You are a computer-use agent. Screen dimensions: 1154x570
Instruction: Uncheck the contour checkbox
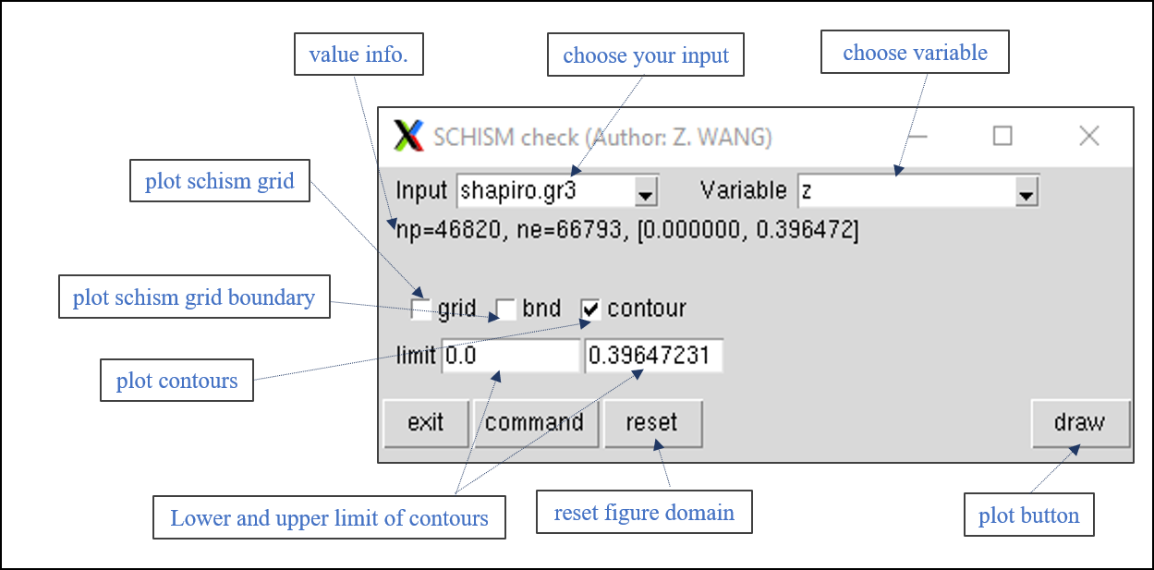click(591, 309)
